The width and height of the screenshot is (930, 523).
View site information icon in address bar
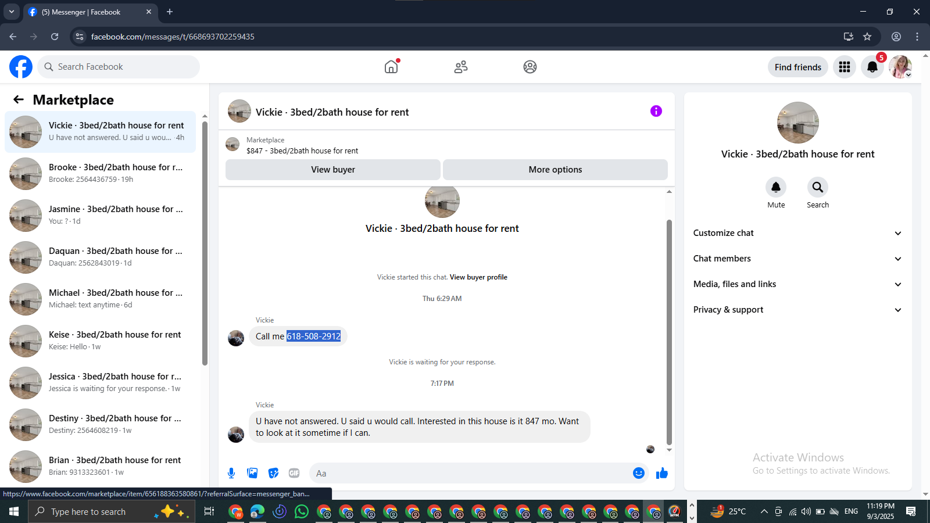coord(80,37)
